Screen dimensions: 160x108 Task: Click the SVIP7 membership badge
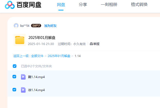[36, 26]
